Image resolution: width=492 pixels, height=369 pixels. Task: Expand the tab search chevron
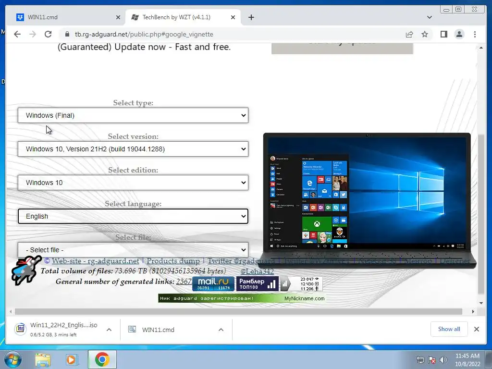[x=430, y=17]
